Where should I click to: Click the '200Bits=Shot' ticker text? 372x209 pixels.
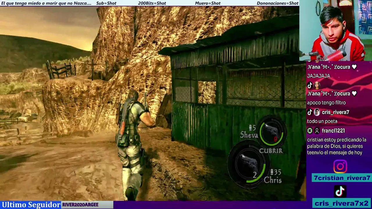(152, 3)
